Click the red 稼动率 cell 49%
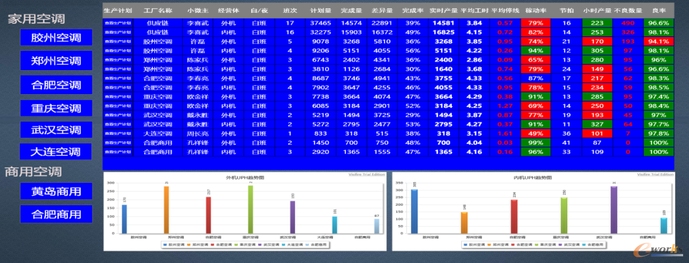 [x=536, y=133]
